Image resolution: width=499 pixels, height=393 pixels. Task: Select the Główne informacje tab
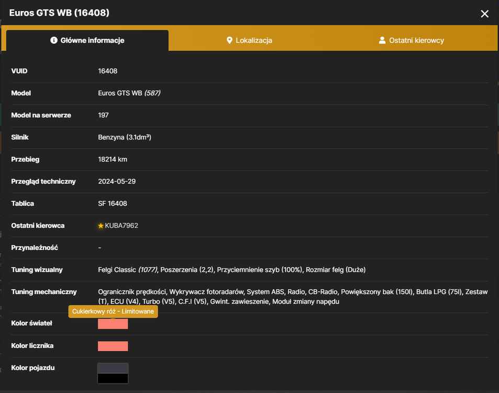[x=87, y=40]
